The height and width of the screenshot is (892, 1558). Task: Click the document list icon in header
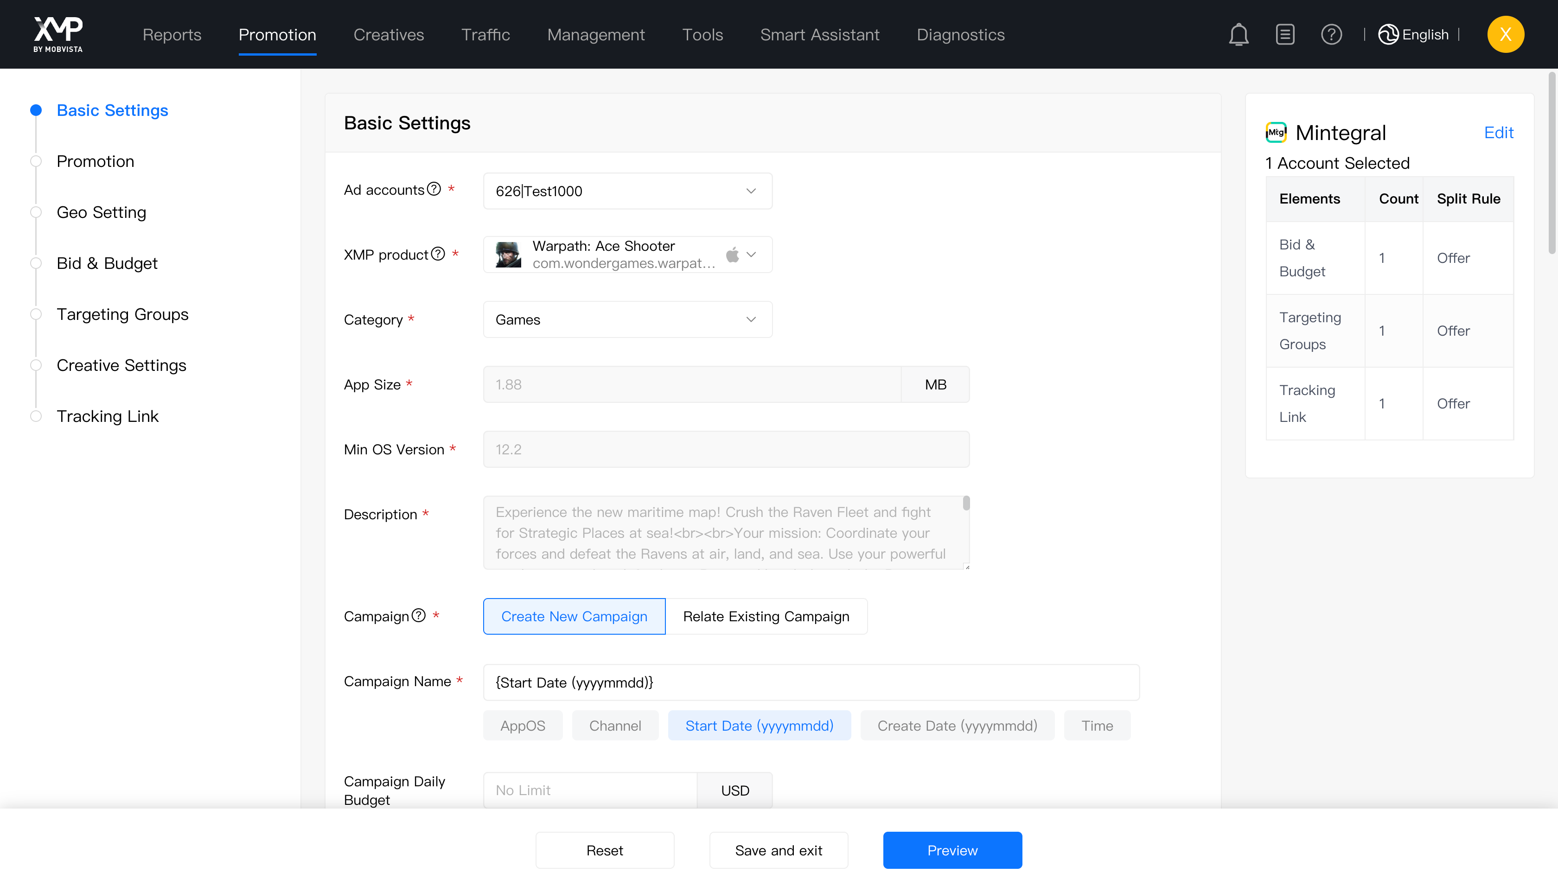point(1285,34)
